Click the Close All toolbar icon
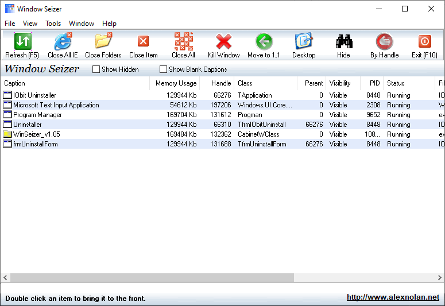445x306 pixels. click(184, 41)
